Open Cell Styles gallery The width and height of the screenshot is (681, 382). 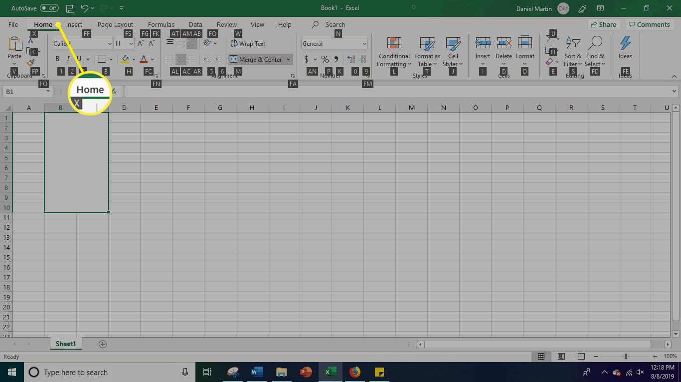point(453,52)
